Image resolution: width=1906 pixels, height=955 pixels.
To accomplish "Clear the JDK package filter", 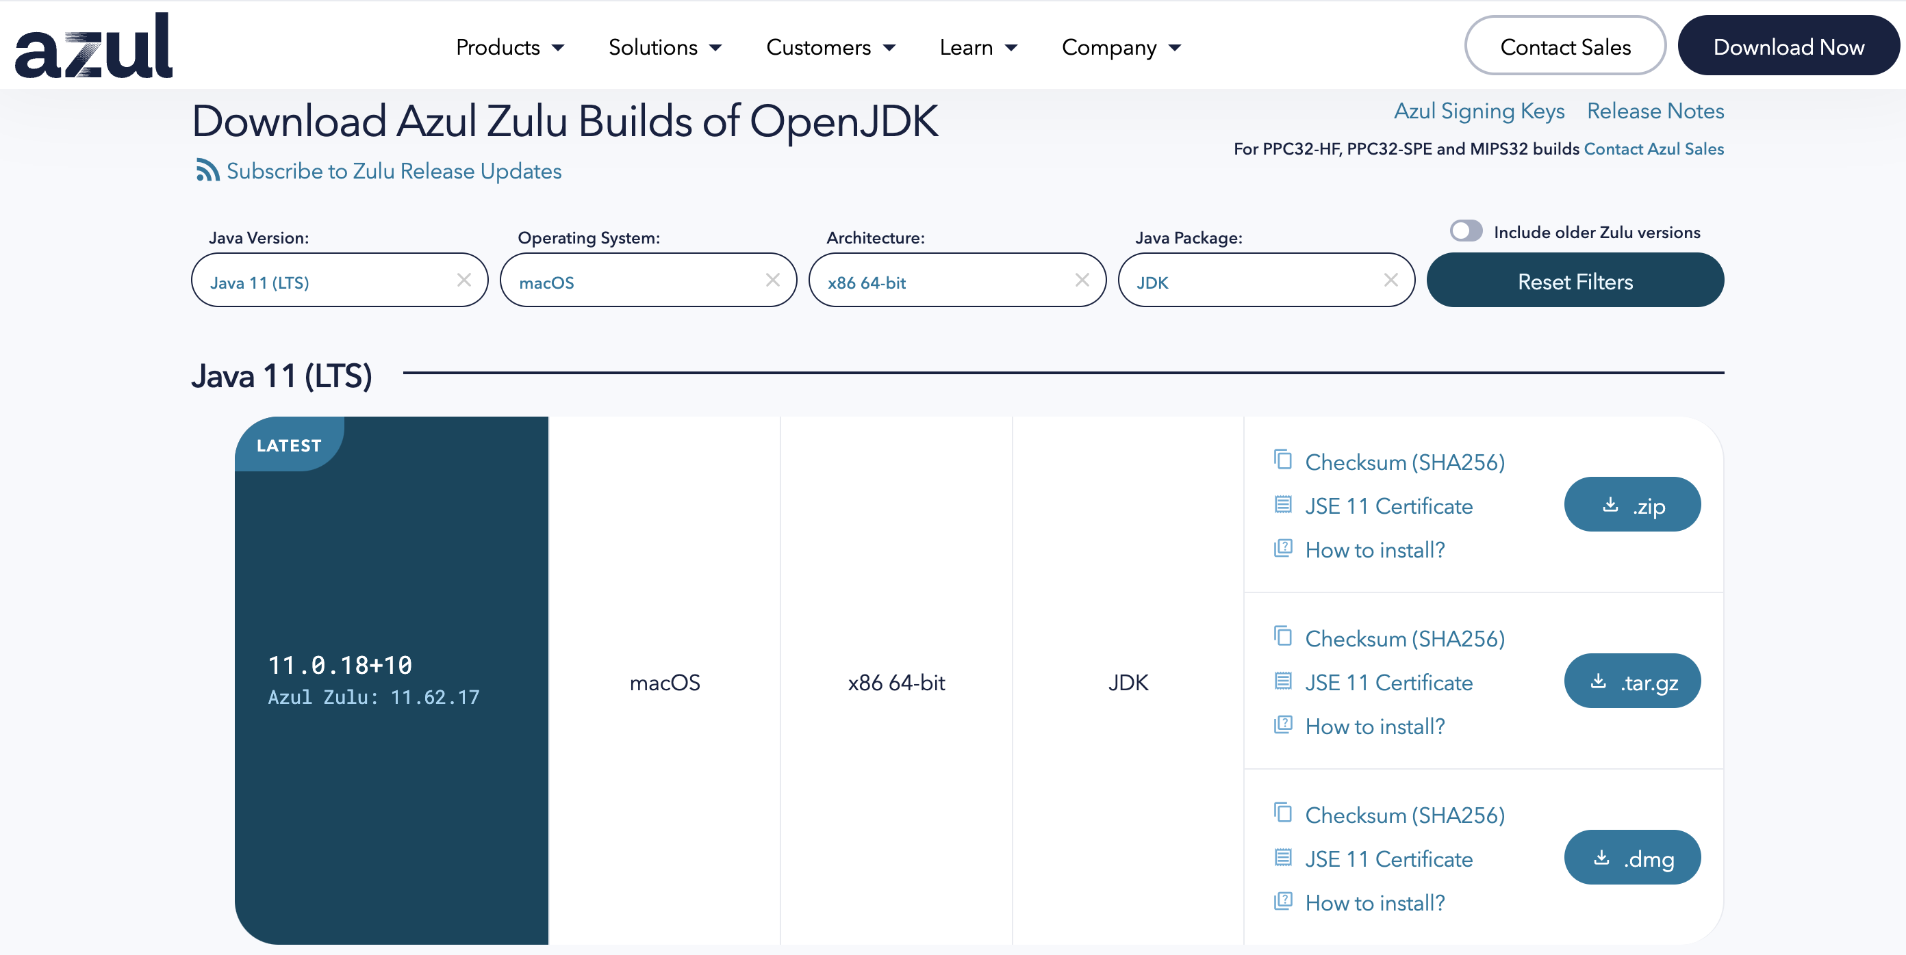I will pyautogui.click(x=1390, y=280).
